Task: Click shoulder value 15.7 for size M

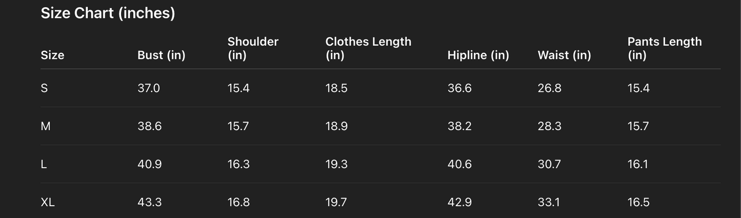Action: point(238,126)
